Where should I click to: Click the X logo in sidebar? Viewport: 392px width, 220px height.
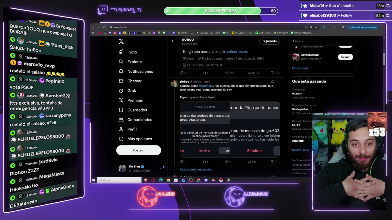pyautogui.click(x=121, y=42)
